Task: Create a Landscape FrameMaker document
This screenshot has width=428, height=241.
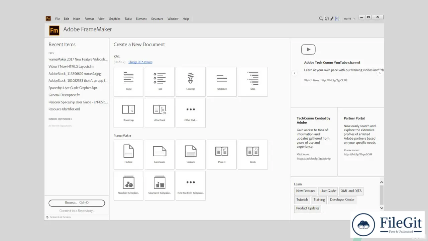Action: 159,155
